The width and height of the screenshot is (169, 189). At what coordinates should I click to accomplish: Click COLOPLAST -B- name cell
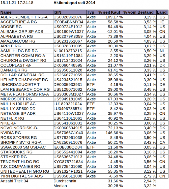point(26,65)
